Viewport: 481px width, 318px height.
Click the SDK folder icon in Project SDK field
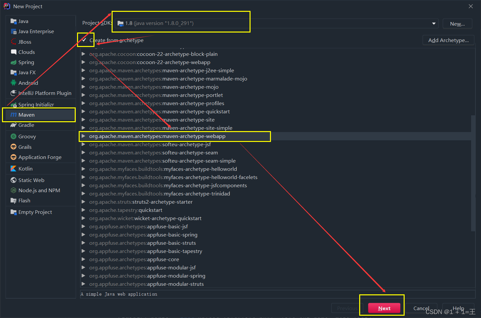click(x=121, y=24)
